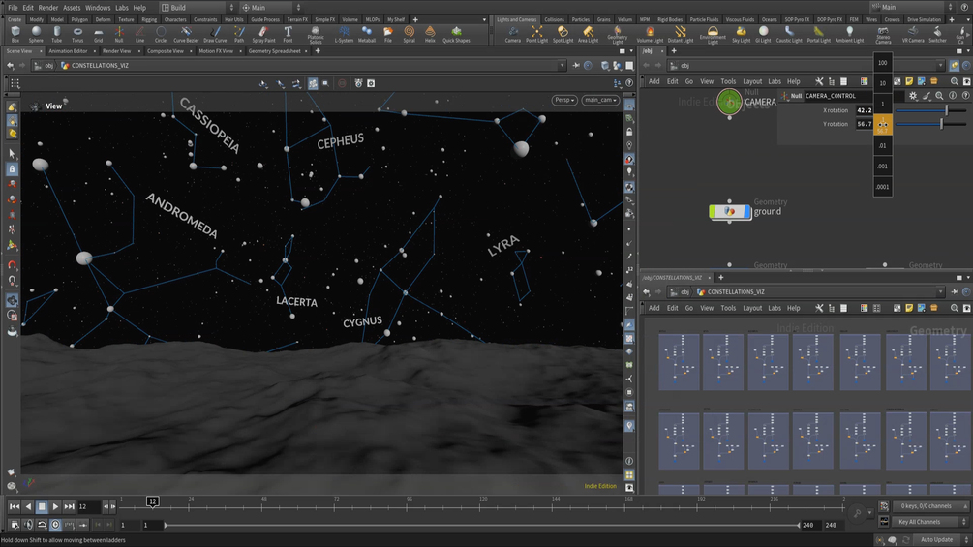973x547 pixels.
Task: Select the Curve Bezier tool
Action: [186, 34]
